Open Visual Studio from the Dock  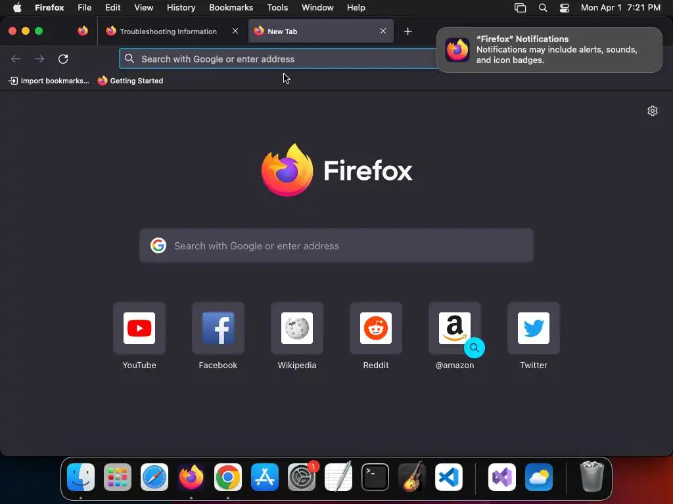pyautogui.click(x=502, y=477)
